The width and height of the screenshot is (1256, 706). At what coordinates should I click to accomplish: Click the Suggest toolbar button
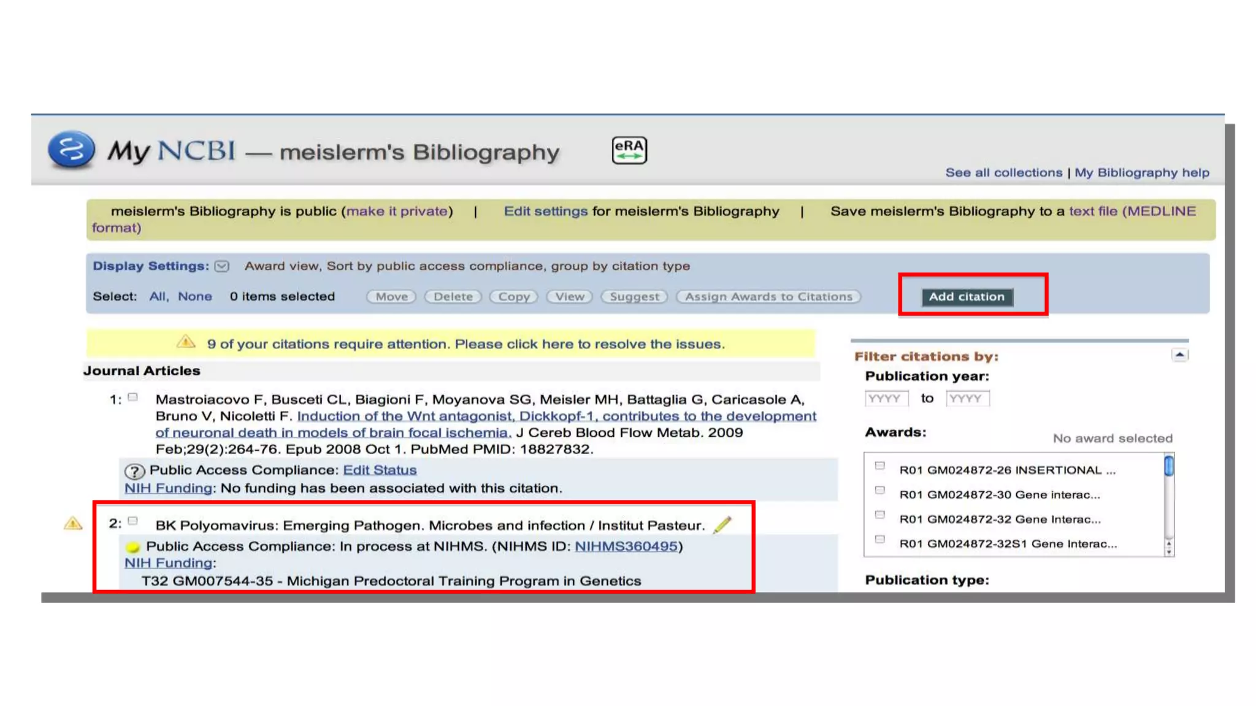pos(634,297)
